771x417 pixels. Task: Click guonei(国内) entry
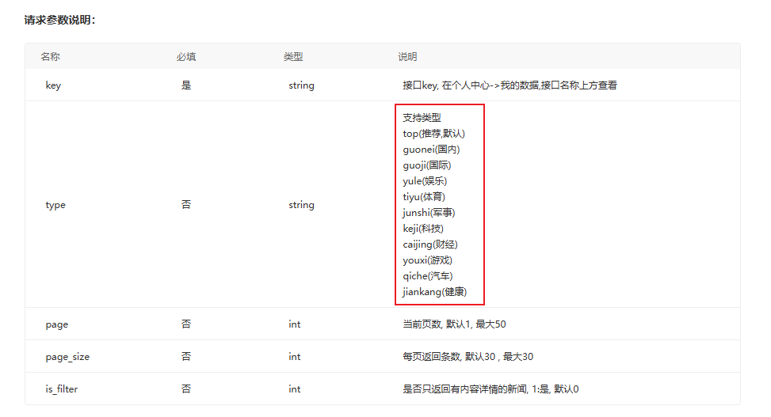tap(431, 150)
